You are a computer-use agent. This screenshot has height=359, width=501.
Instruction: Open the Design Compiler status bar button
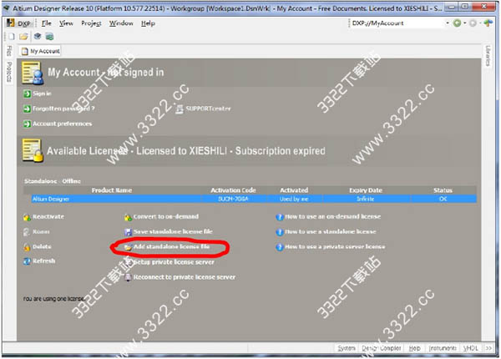382,348
